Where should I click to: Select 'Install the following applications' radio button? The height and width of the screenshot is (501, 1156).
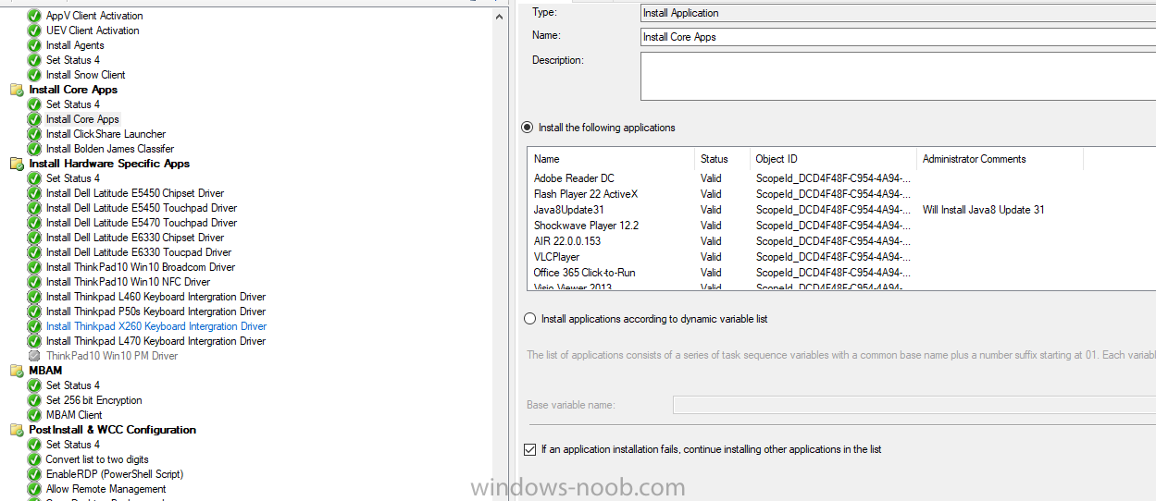tap(528, 128)
